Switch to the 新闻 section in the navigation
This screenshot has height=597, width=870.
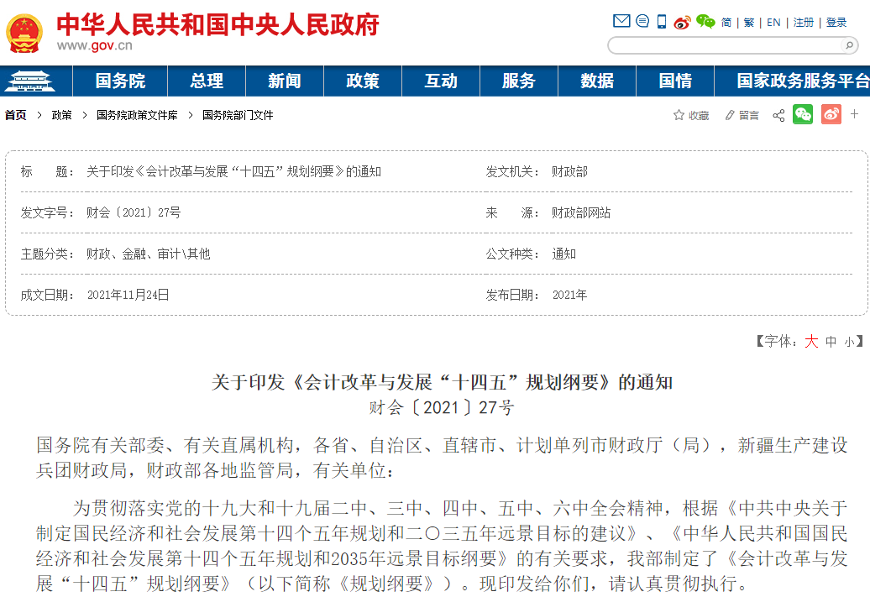(x=285, y=81)
